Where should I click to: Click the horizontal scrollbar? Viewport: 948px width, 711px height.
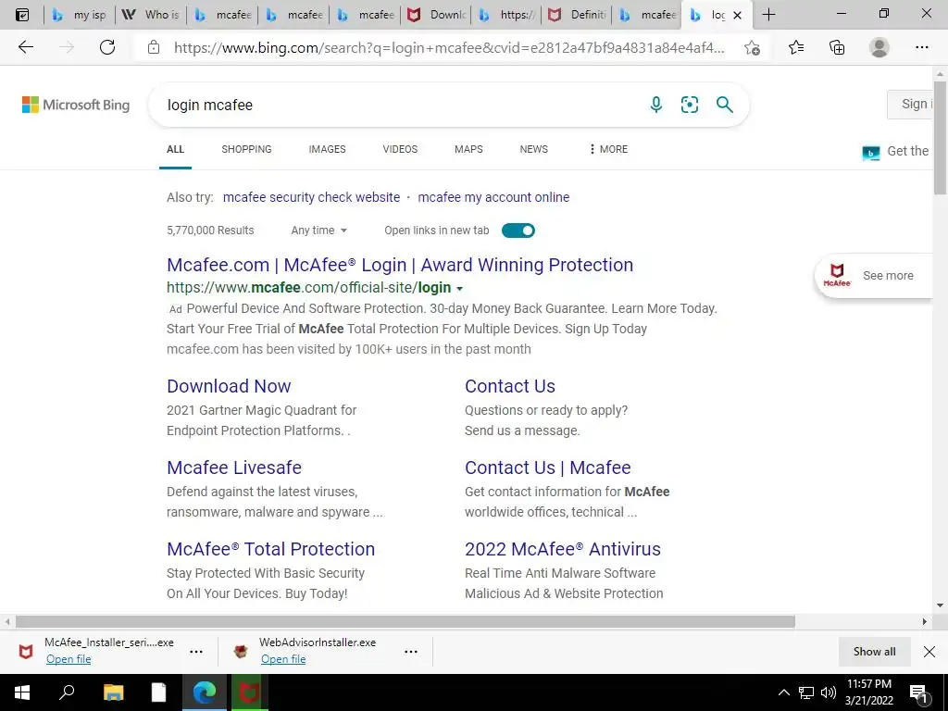click(405, 621)
